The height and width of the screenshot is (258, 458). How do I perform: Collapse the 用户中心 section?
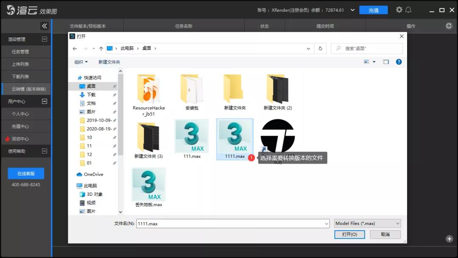click(x=44, y=102)
